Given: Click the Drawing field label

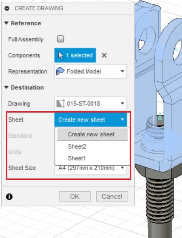Looking at the screenshot, I should pos(19,104).
